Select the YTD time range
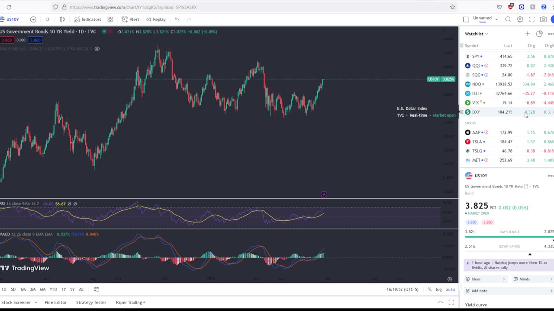Viewport: 554px width, 311px height. coord(53,289)
